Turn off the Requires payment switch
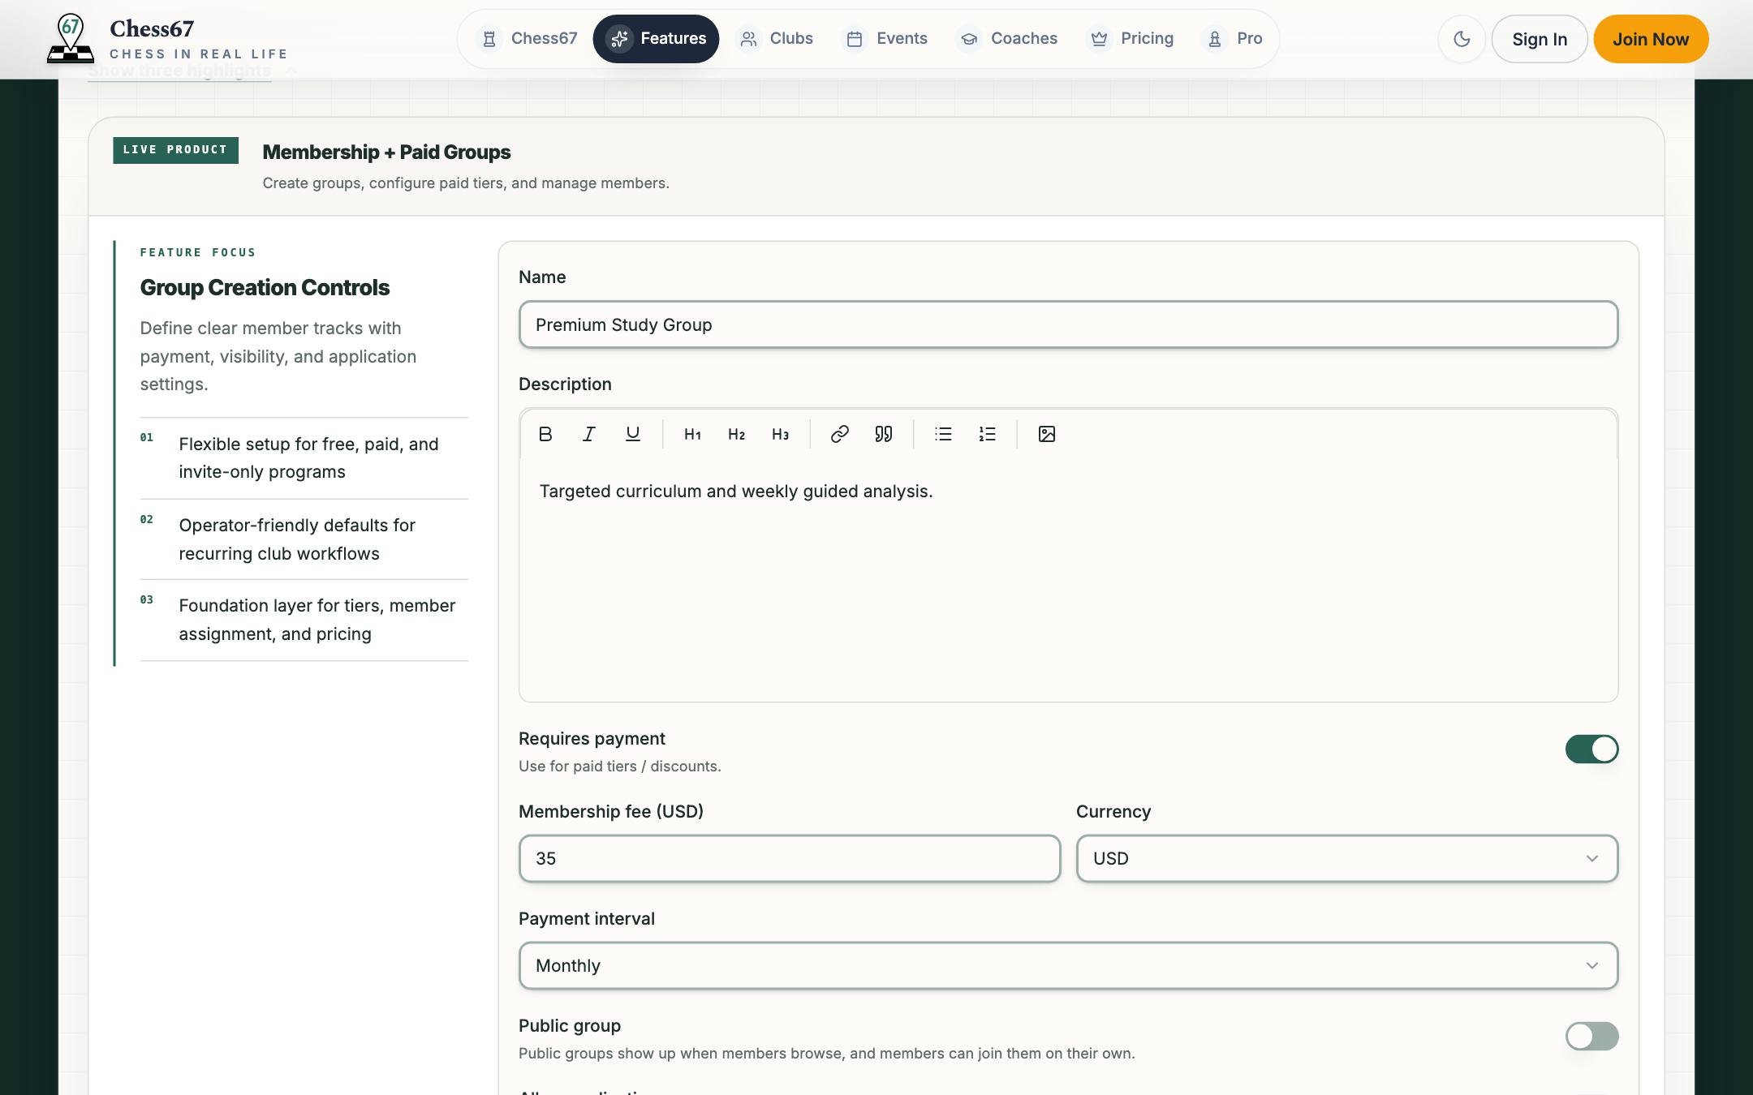This screenshot has height=1095, width=1753. [x=1591, y=749]
